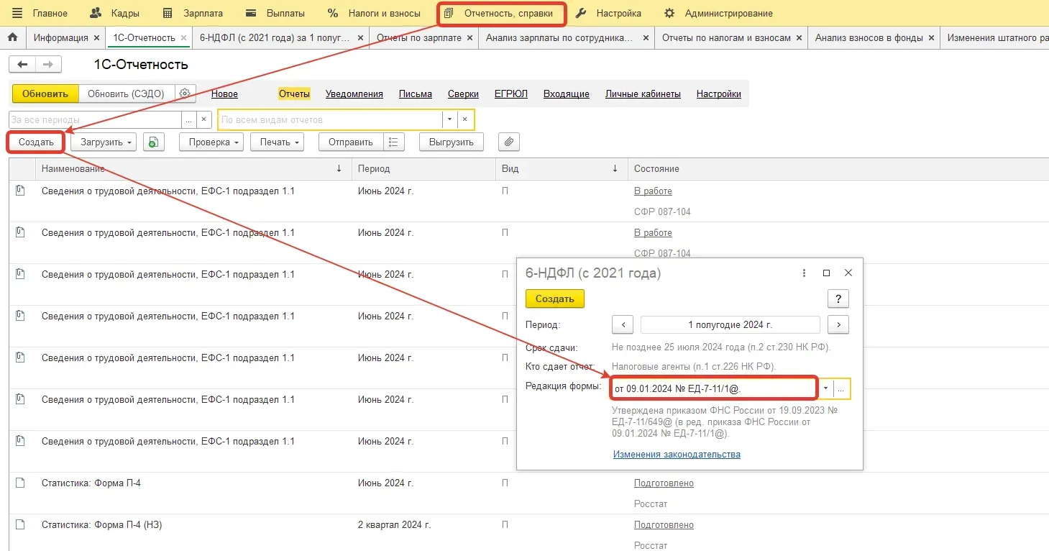Open the Настройки link in the section bar

click(719, 94)
